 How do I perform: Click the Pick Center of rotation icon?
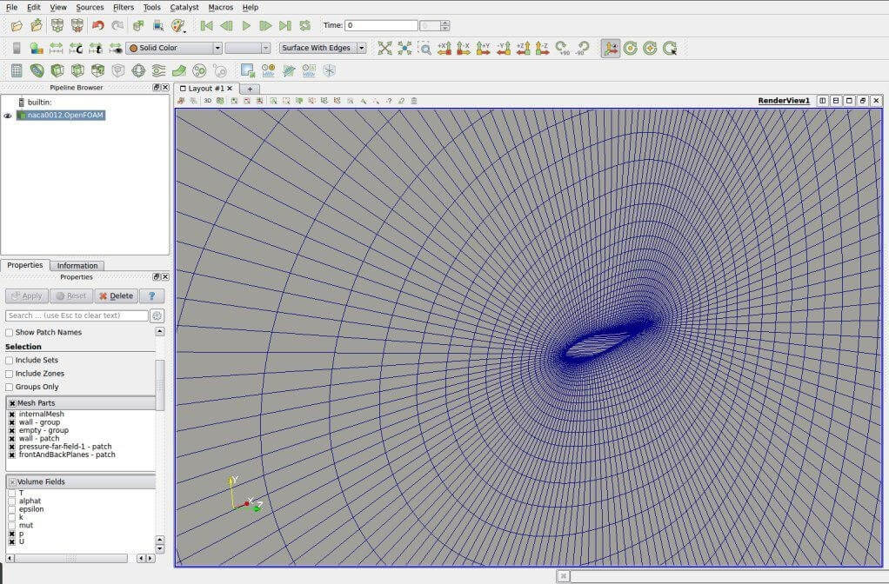(x=670, y=48)
